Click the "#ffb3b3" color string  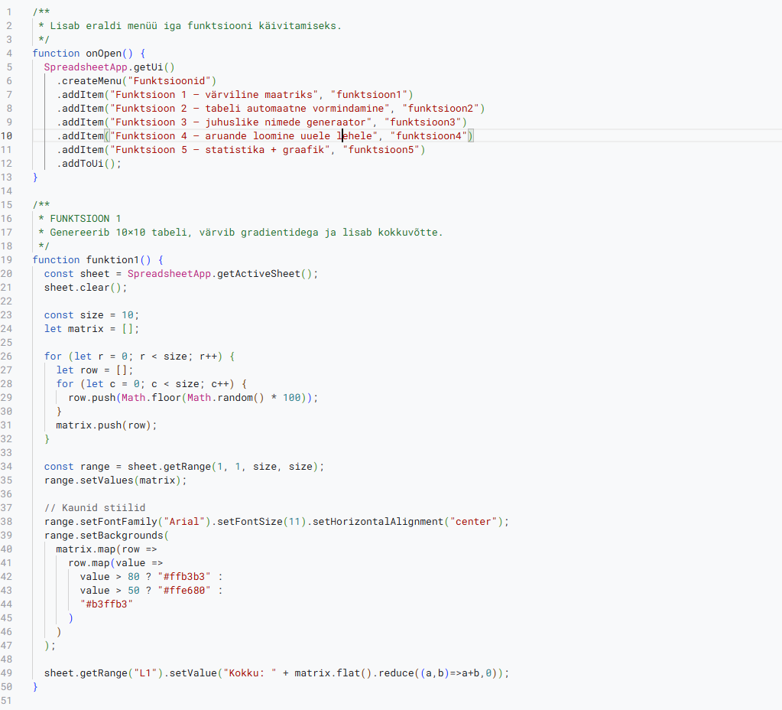click(x=184, y=576)
